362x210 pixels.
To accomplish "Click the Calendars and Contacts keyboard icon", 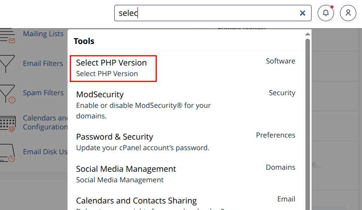I will coord(7,123).
